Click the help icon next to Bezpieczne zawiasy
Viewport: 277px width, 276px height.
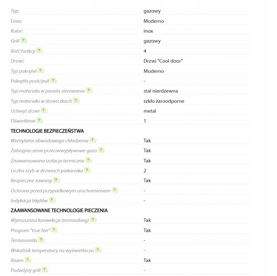[56, 180]
